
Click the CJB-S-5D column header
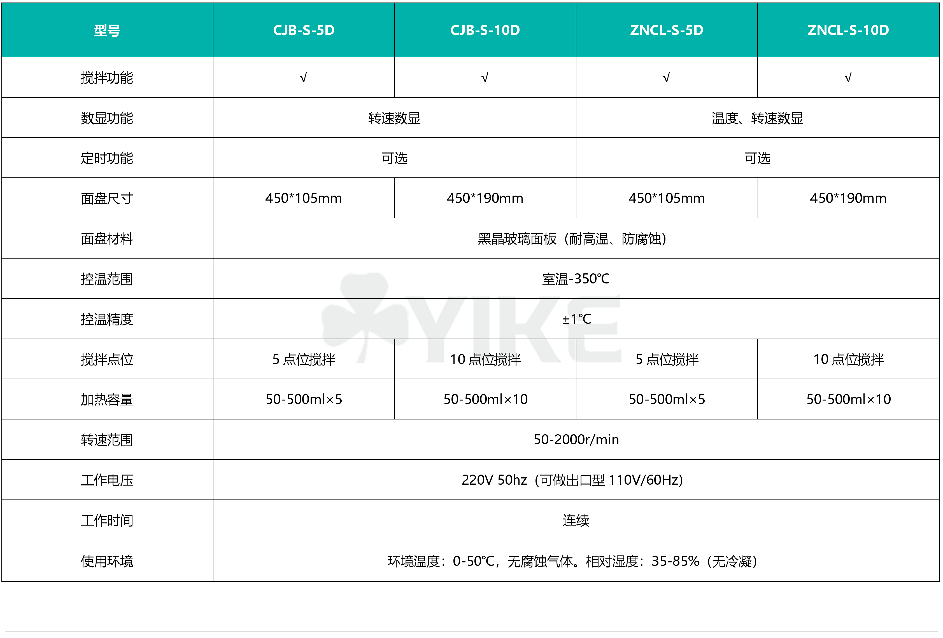[304, 30]
